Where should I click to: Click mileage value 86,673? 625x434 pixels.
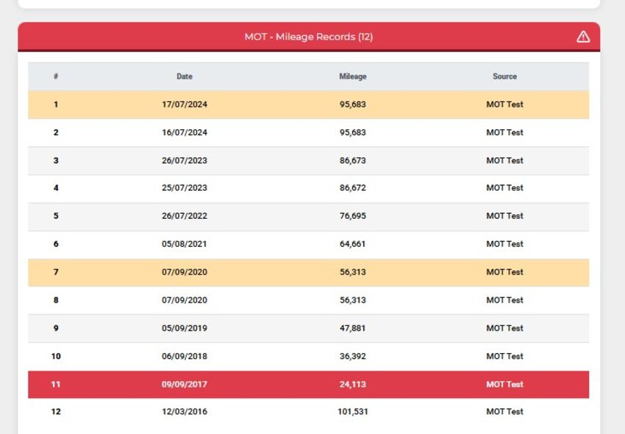click(353, 161)
